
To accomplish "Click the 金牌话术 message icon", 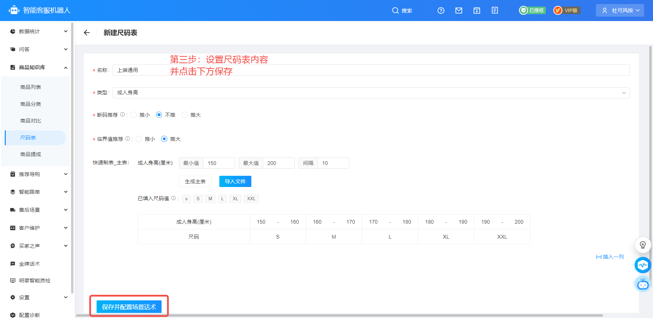I will [13, 264].
